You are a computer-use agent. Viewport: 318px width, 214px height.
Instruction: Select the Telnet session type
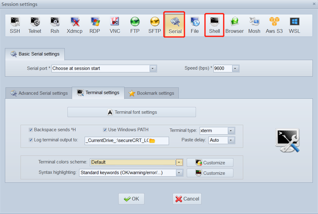[x=35, y=25]
